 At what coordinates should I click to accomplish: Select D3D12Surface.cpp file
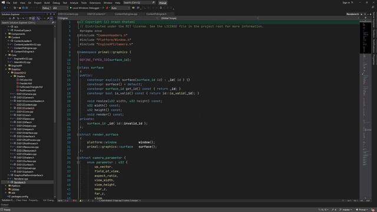[27, 161]
